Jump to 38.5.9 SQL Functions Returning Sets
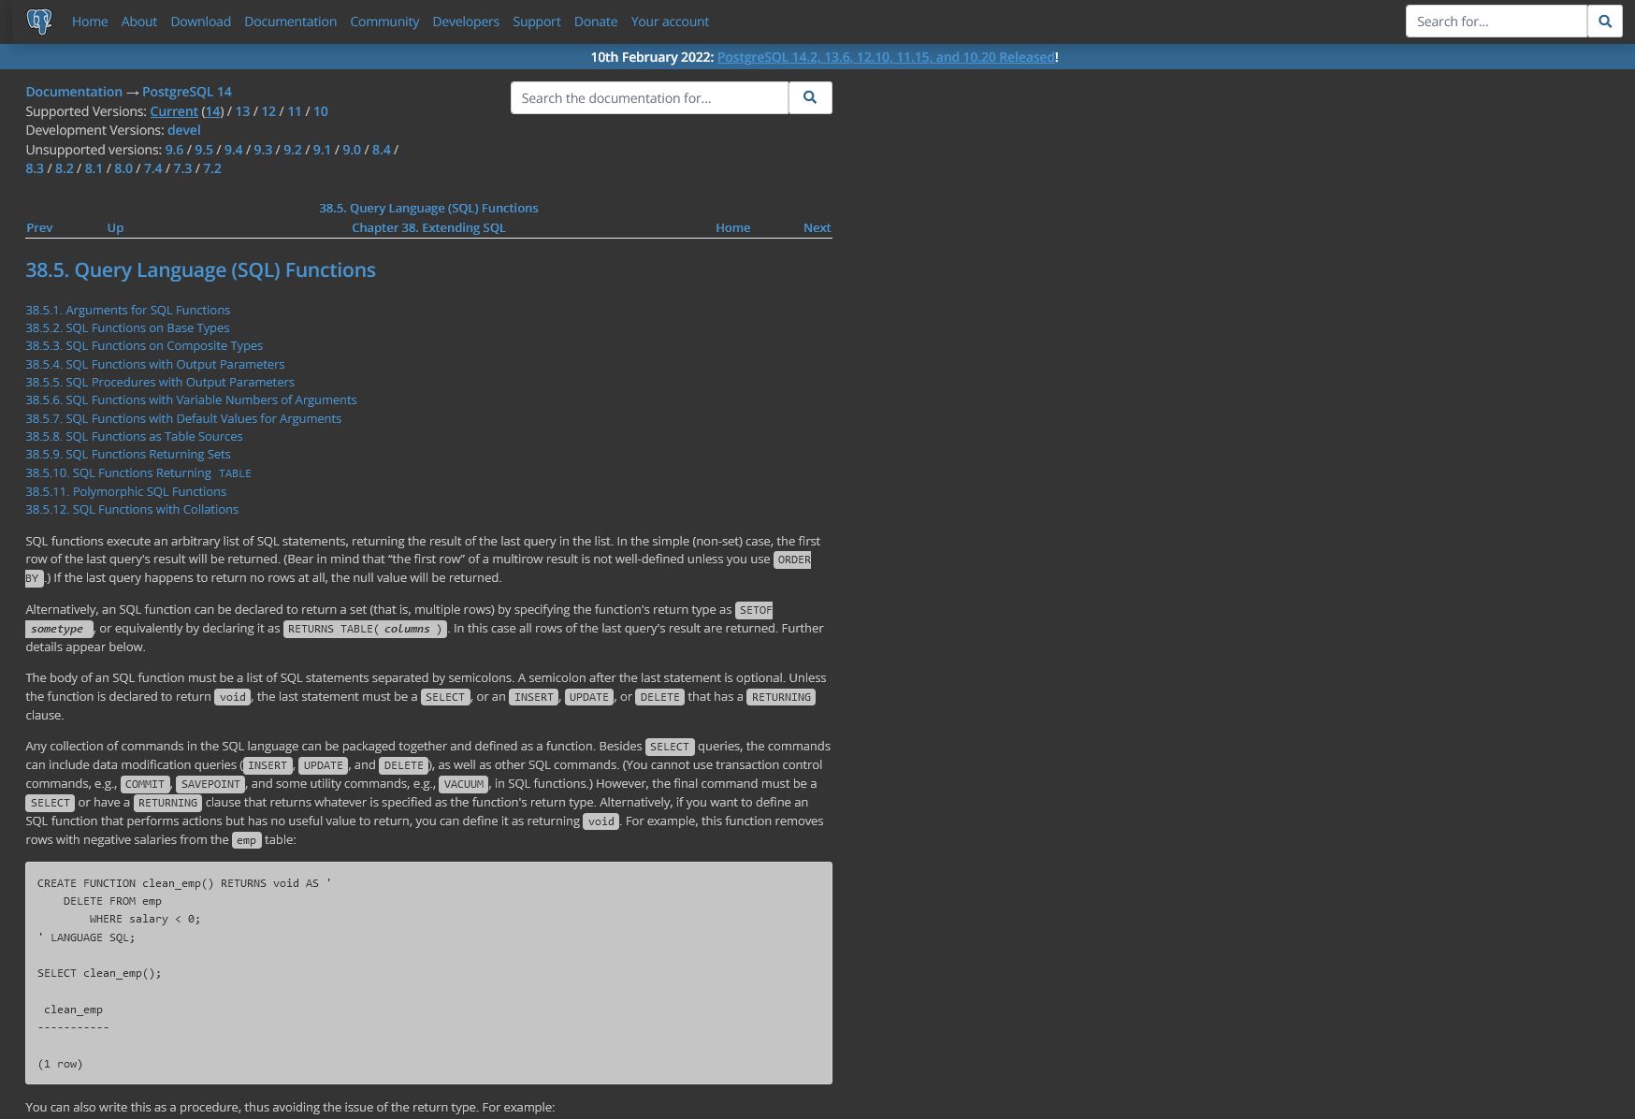The image size is (1635, 1119). [x=128, y=454]
